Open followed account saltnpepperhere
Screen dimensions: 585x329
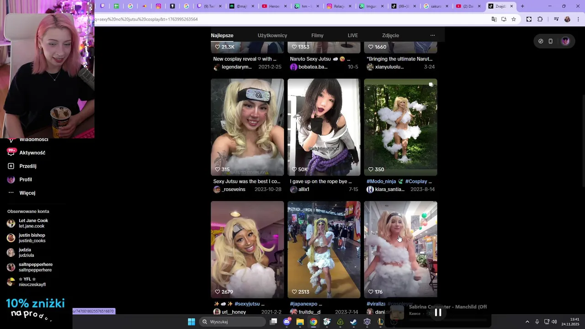35,267
